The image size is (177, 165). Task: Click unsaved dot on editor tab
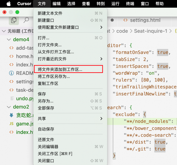point(112,20)
